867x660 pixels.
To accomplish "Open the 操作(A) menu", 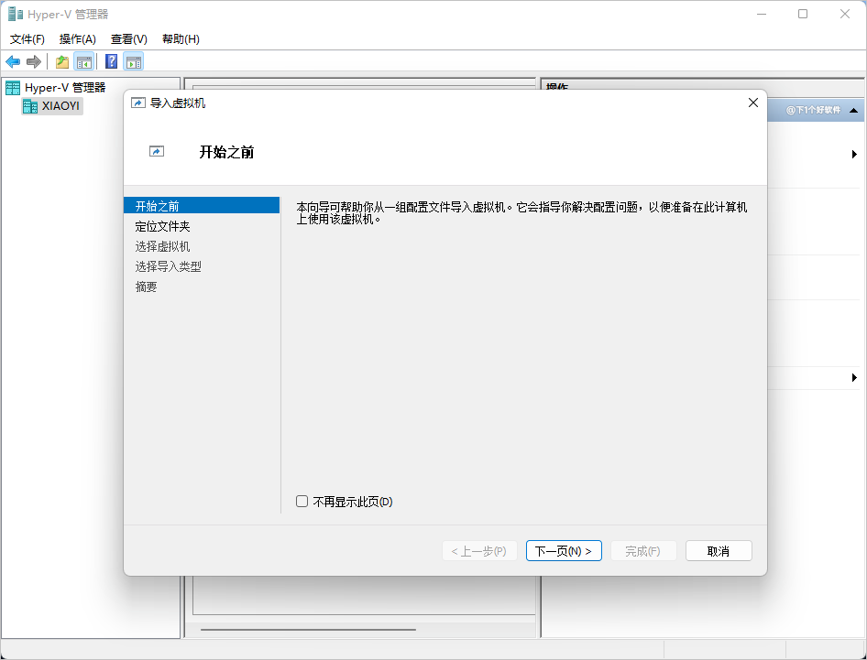I will point(77,39).
